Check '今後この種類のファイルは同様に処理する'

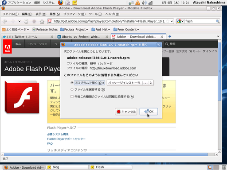(x=72, y=97)
